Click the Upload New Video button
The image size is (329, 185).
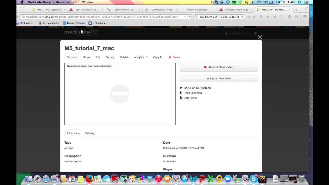(x=218, y=78)
